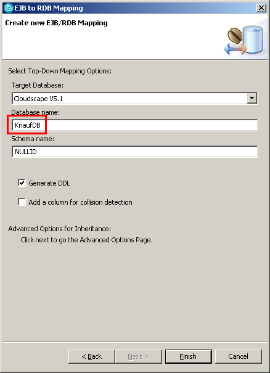Click the coffee bean and database banner graphic
Viewport: 270px width, 373px height.
tap(243, 41)
